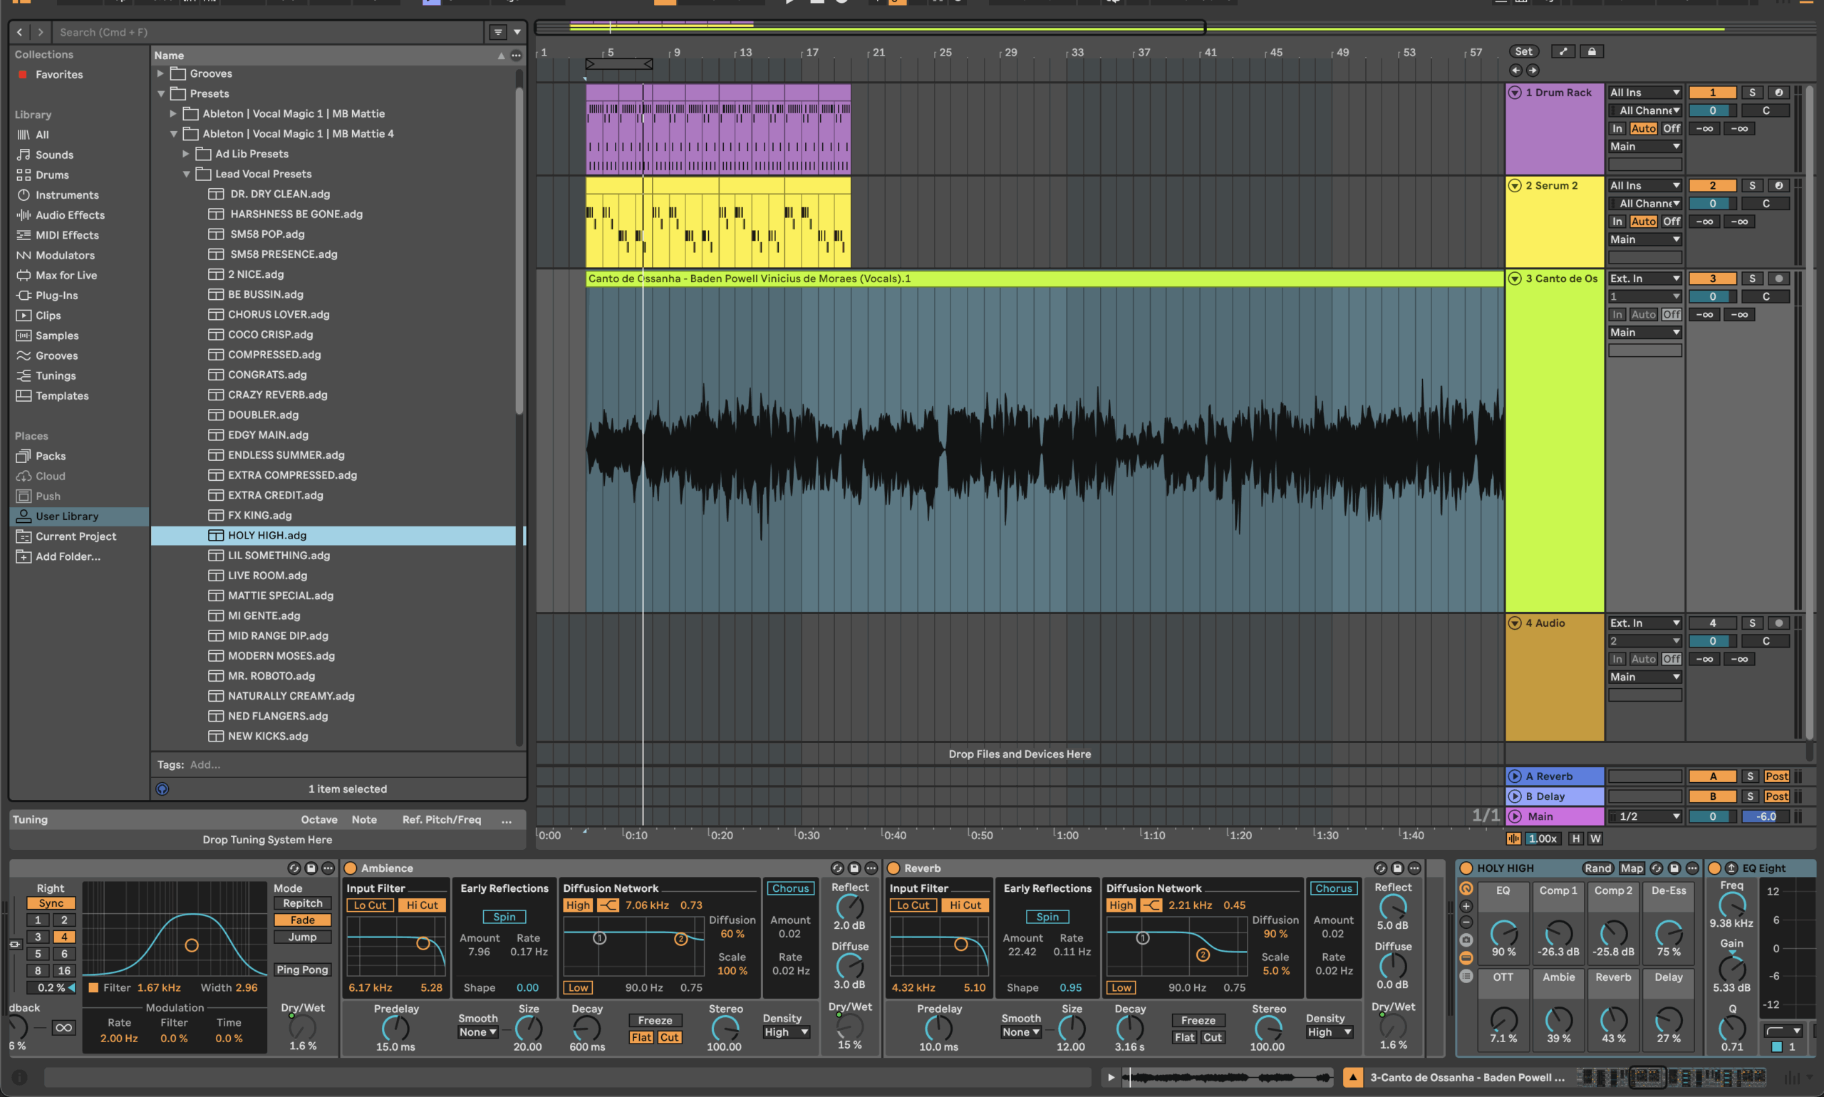Click the Rand button on the HOLY HIGH rack
The image size is (1824, 1097).
pos(1599,868)
